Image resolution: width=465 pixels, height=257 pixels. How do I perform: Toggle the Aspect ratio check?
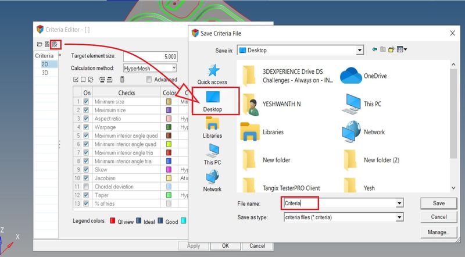tap(86, 119)
